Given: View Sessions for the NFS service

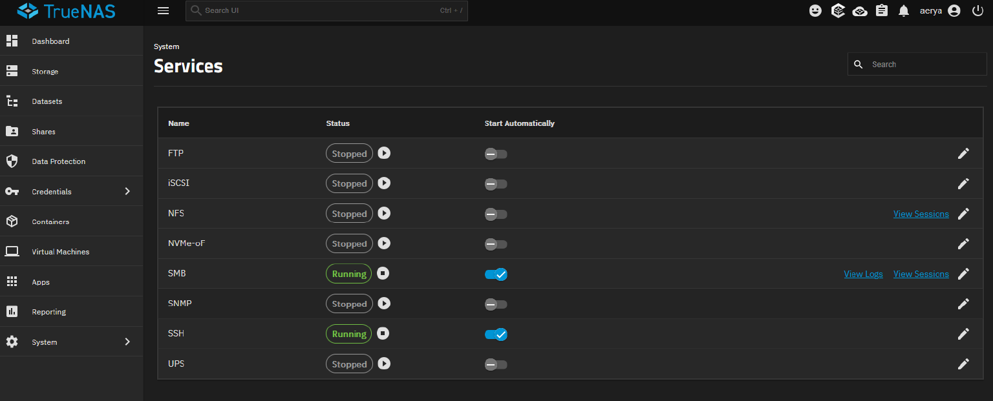Looking at the screenshot, I should (921, 213).
